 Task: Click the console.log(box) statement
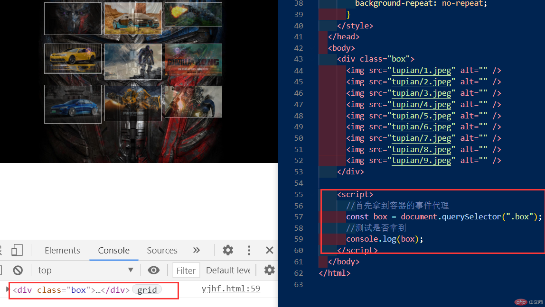pyautogui.click(x=385, y=239)
